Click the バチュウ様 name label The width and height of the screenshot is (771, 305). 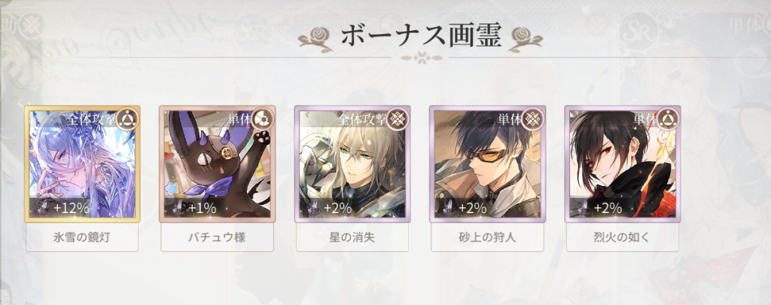218,238
